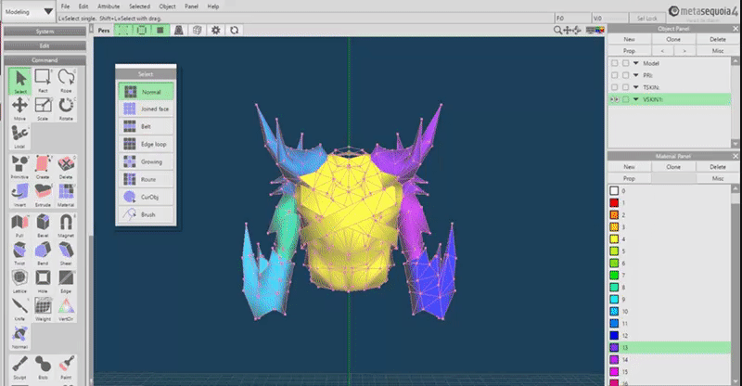Pick the Weight tool
The image size is (742, 386).
click(x=43, y=309)
